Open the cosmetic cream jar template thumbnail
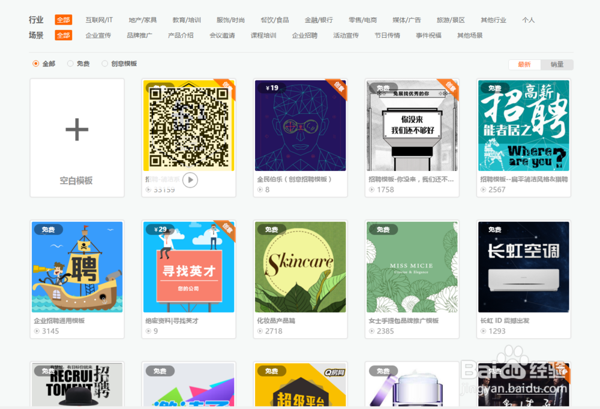The image size is (600, 409). (x=412, y=385)
